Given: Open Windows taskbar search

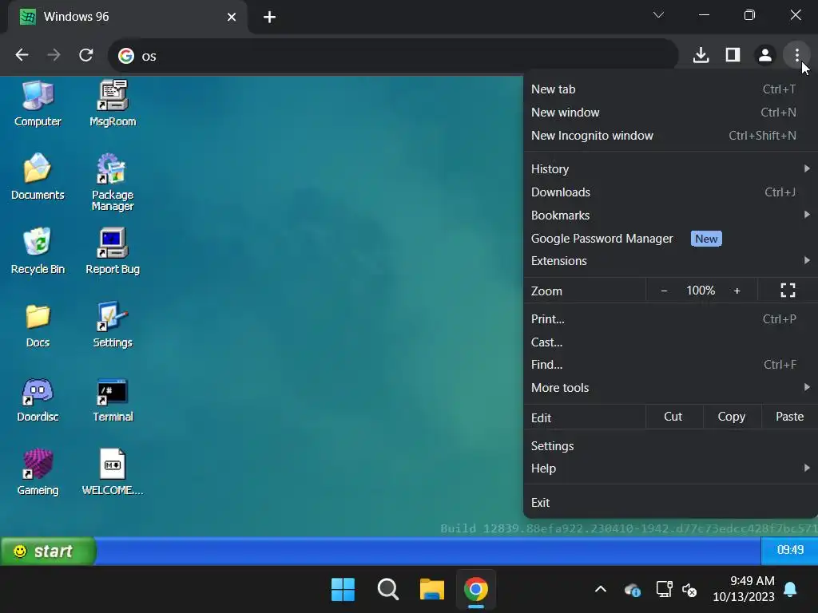Looking at the screenshot, I should [x=387, y=590].
